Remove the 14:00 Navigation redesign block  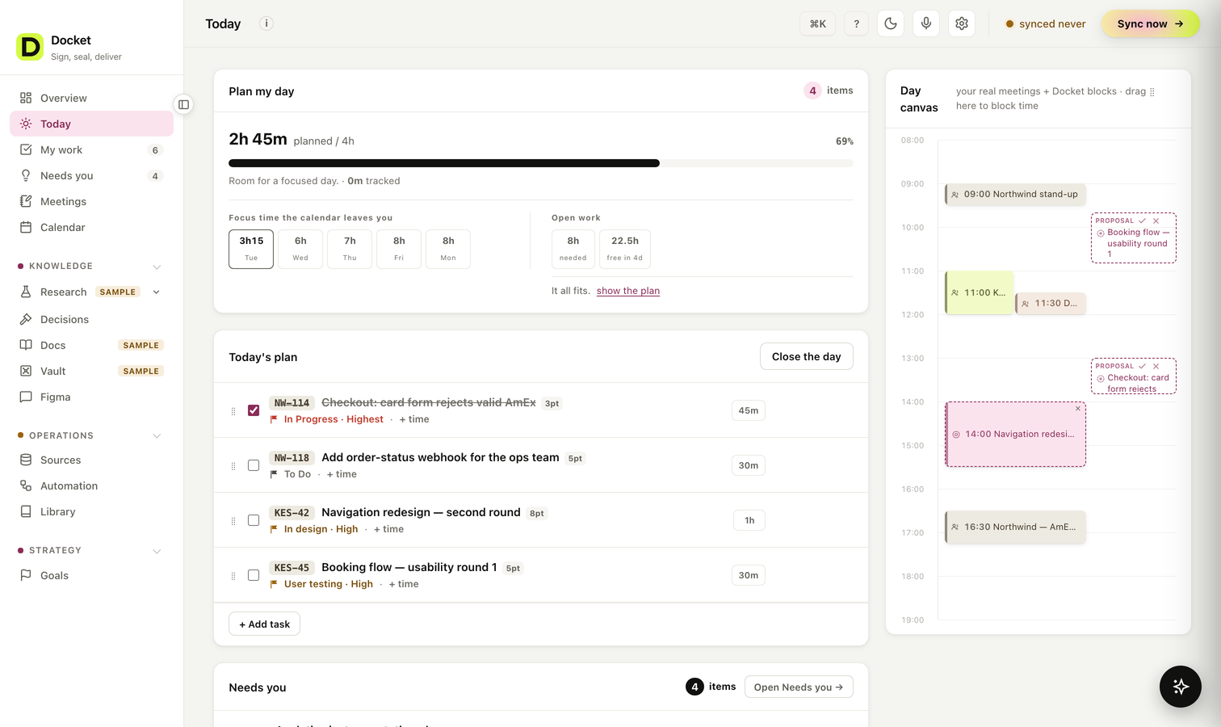pos(1078,409)
